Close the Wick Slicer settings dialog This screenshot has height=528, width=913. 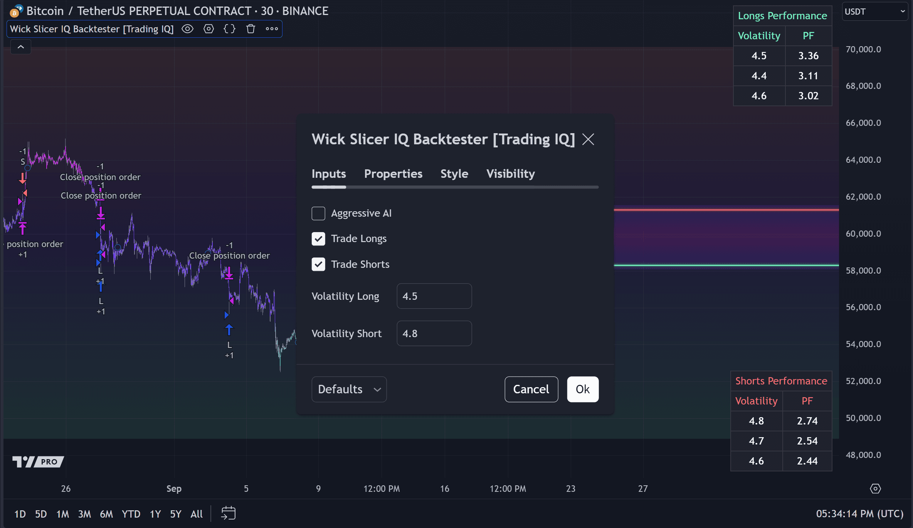[x=588, y=139]
